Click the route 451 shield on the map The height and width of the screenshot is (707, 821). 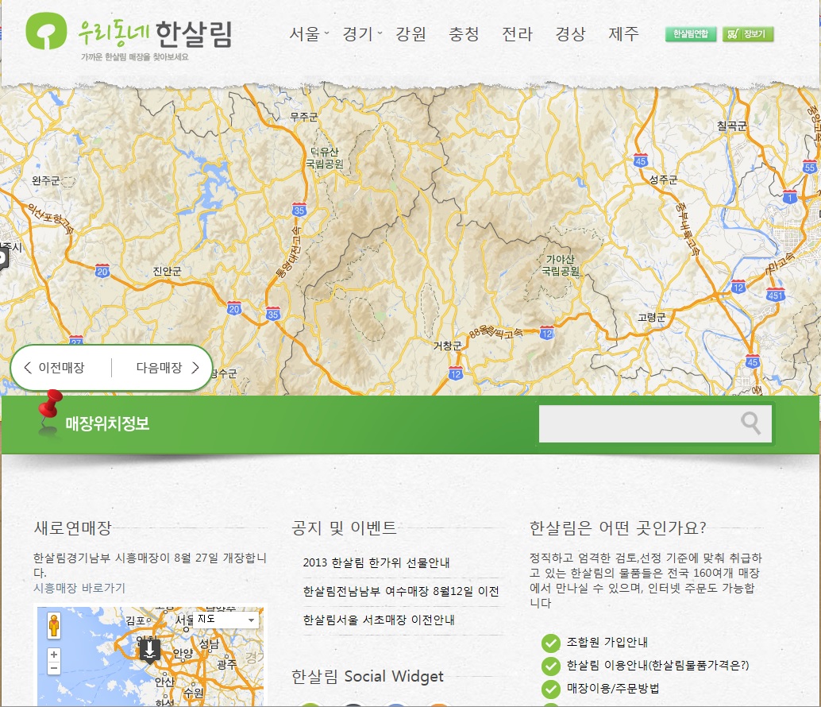(776, 295)
